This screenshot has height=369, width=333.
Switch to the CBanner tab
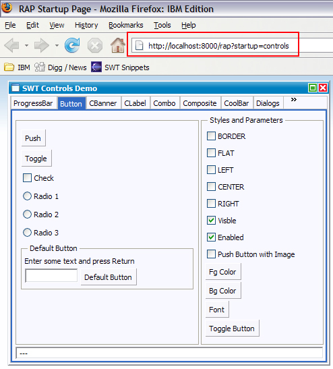[103, 103]
